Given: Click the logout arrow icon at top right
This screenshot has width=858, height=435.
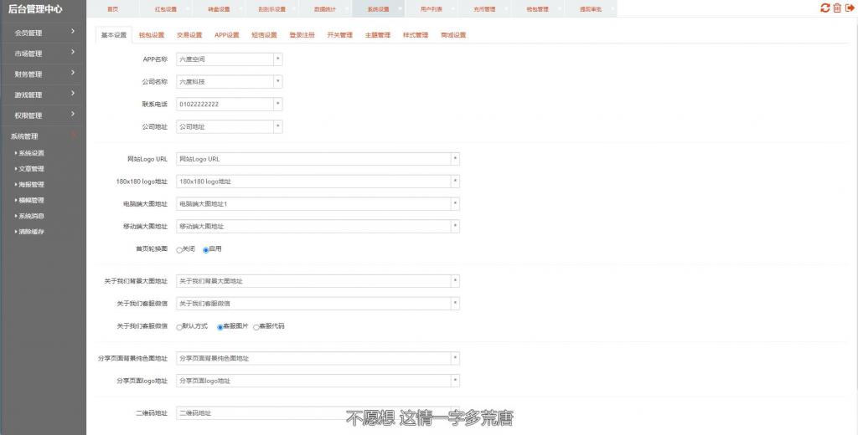Looking at the screenshot, I should point(850,8).
